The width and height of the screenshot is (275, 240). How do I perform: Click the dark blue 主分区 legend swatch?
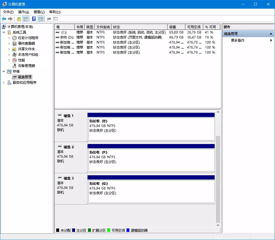[74, 230]
